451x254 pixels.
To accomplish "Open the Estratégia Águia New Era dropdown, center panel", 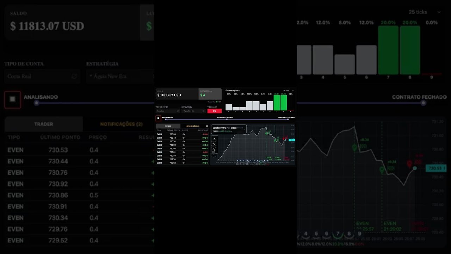I will pyautogui.click(x=193, y=111).
